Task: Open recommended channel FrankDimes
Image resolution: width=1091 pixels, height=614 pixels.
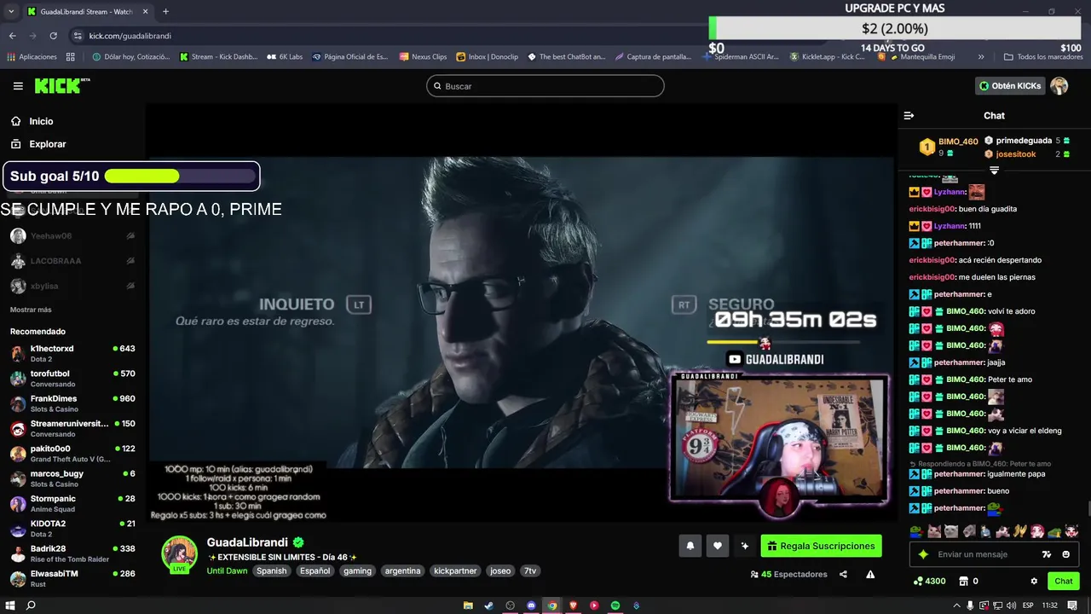Action: point(72,403)
